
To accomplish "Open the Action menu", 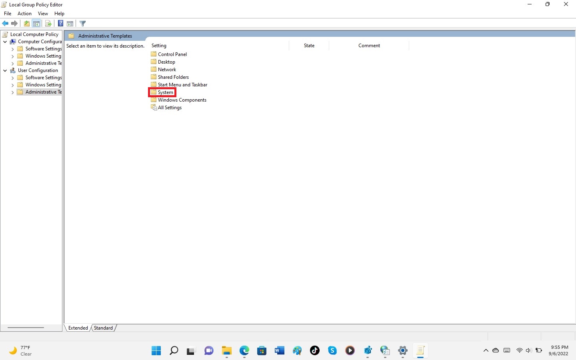I will point(24,14).
